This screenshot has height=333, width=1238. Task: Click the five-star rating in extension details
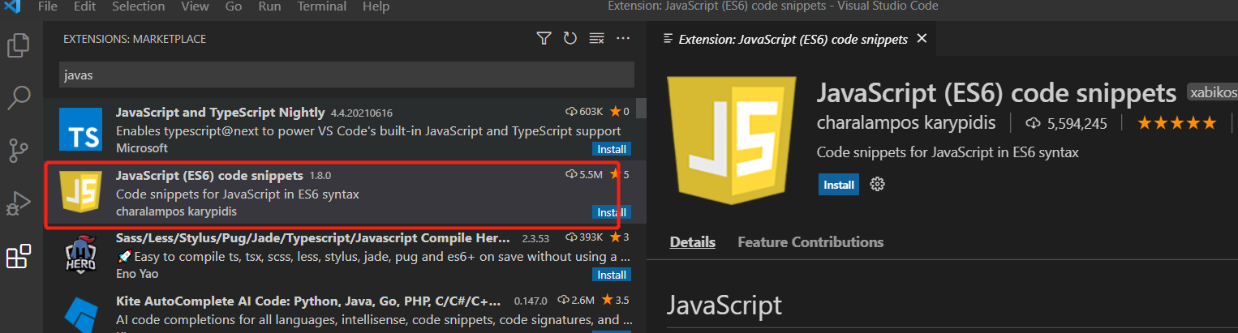click(x=1176, y=123)
